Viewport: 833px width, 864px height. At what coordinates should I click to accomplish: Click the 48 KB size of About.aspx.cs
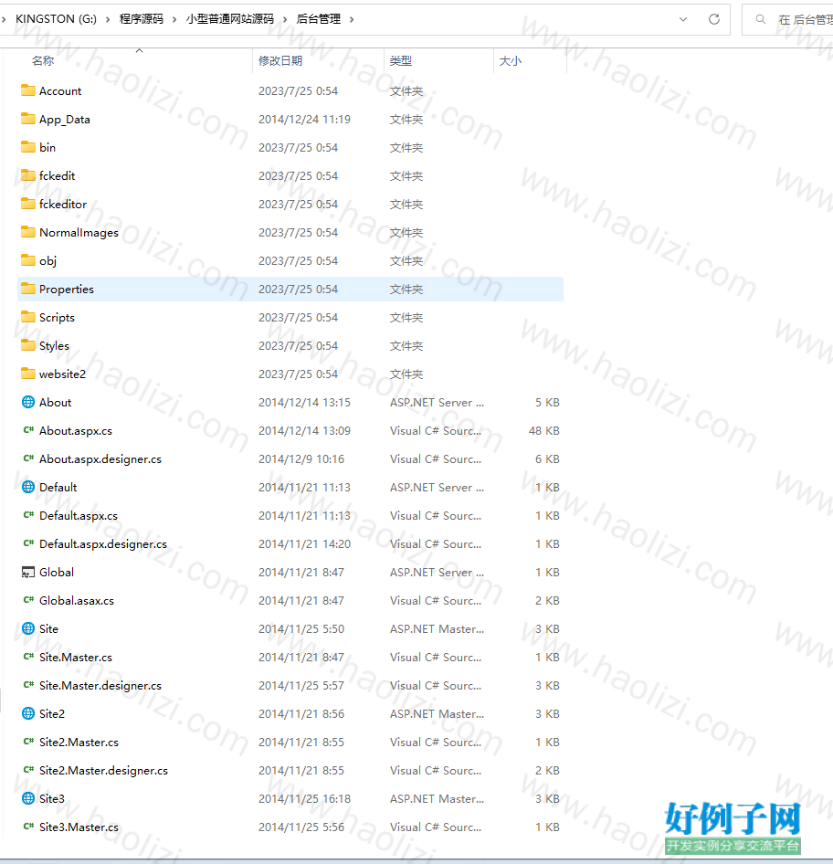[543, 430]
